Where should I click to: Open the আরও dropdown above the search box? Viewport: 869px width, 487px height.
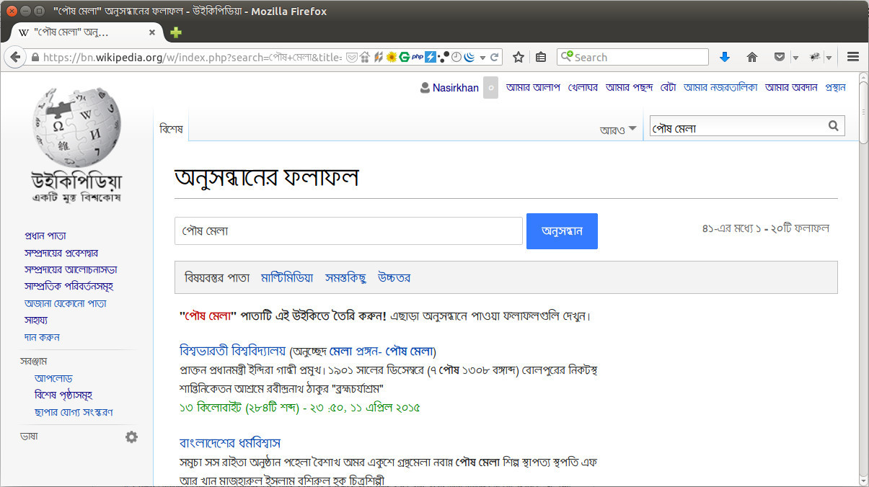(618, 127)
